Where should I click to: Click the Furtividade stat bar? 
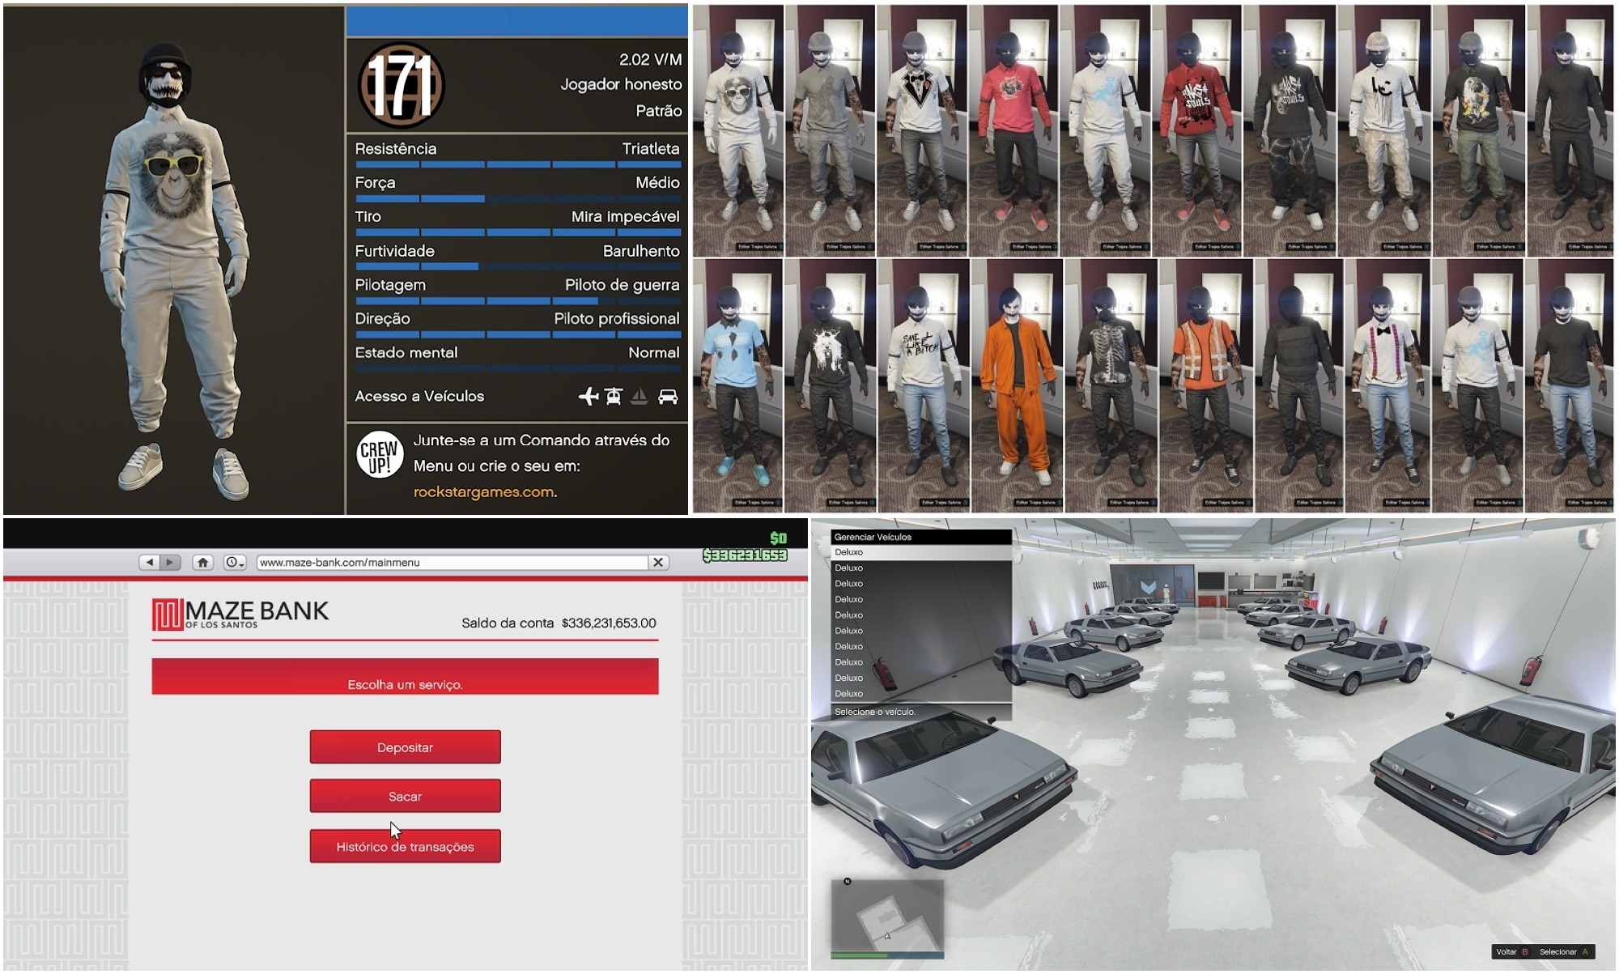[518, 266]
